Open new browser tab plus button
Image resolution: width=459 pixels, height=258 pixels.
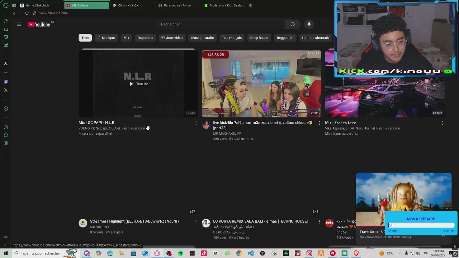point(250,5)
